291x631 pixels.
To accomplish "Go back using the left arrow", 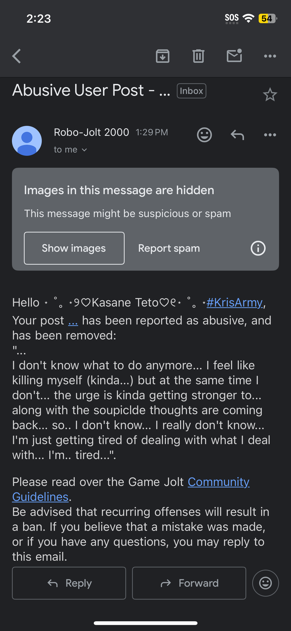I will pos(16,56).
